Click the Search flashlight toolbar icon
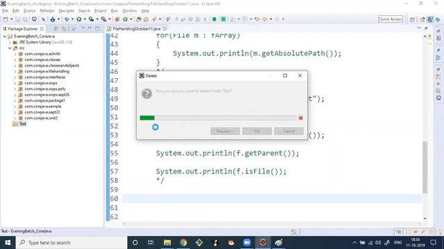Image resolution: width=444 pixels, height=249 pixels. 154,19
